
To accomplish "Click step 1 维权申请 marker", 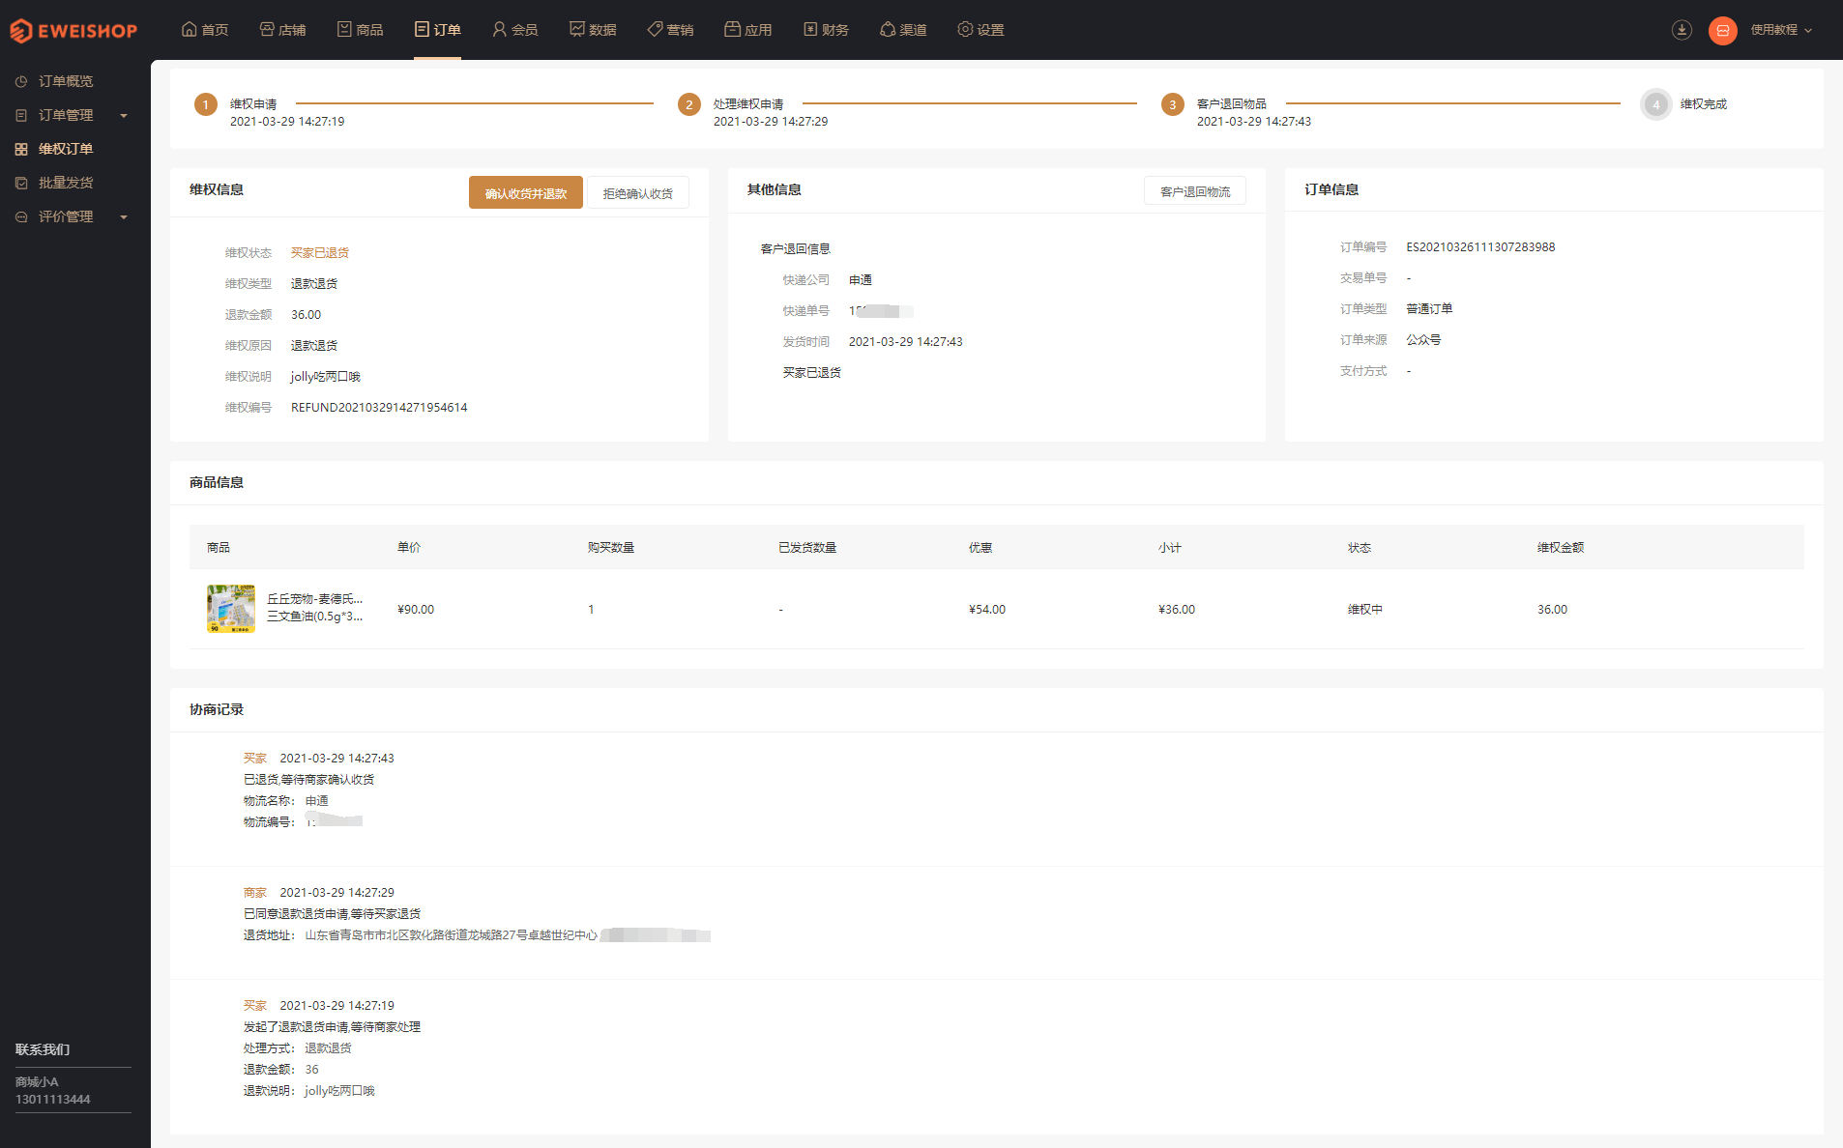I will point(205,104).
